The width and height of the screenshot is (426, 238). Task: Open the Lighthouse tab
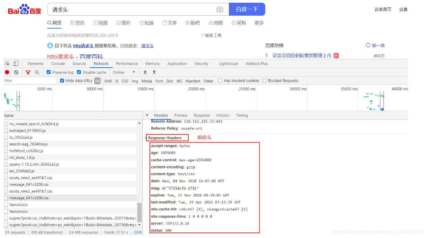(228, 64)
